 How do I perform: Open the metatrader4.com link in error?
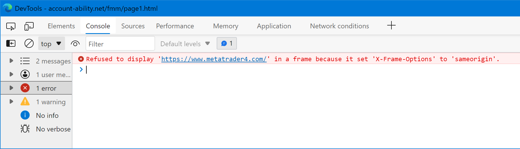tap(214, 59)
